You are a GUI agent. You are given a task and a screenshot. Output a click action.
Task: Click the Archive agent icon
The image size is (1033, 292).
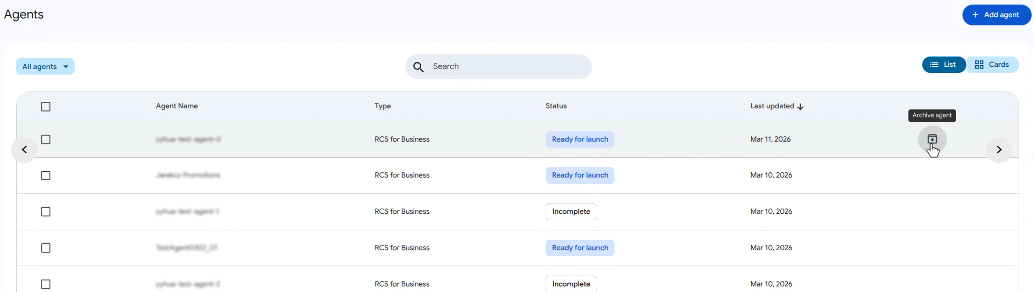932,139
